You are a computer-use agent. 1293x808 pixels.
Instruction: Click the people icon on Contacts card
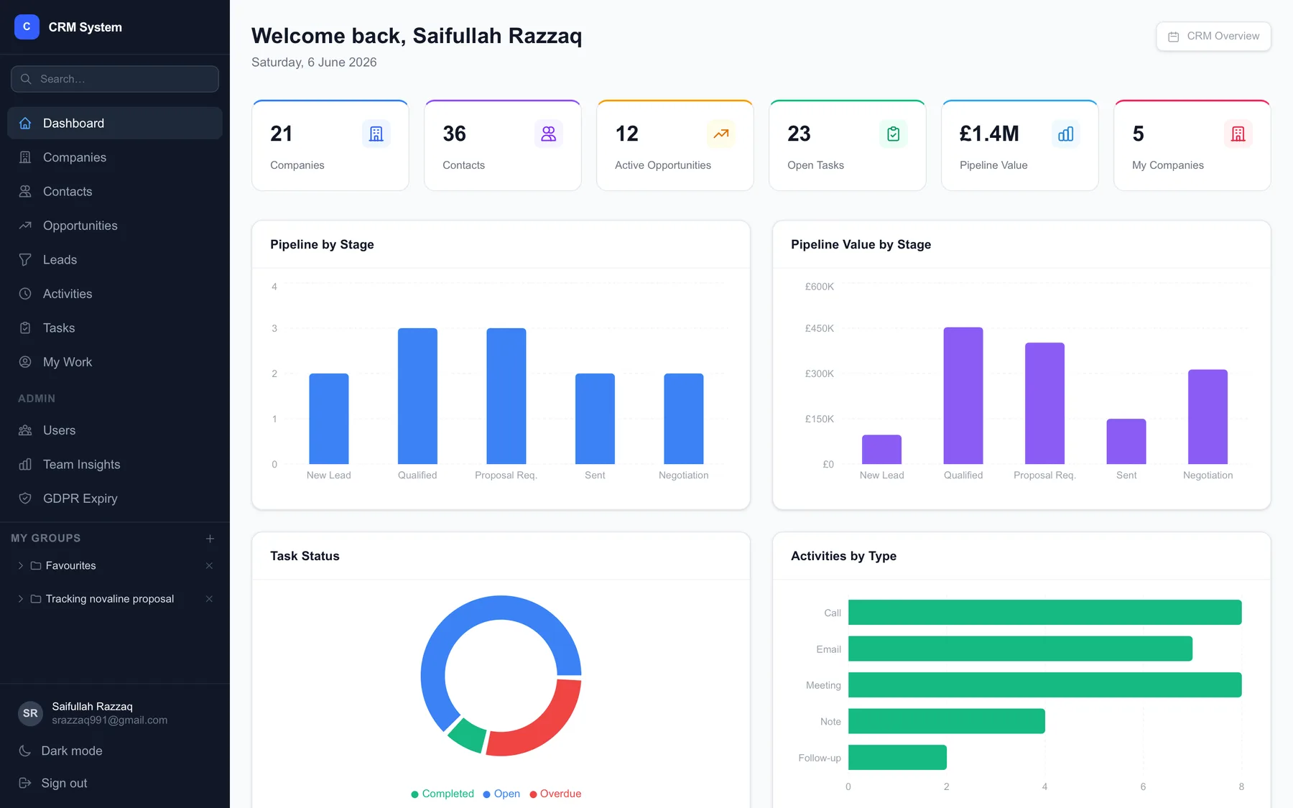[x=548, y=134]
